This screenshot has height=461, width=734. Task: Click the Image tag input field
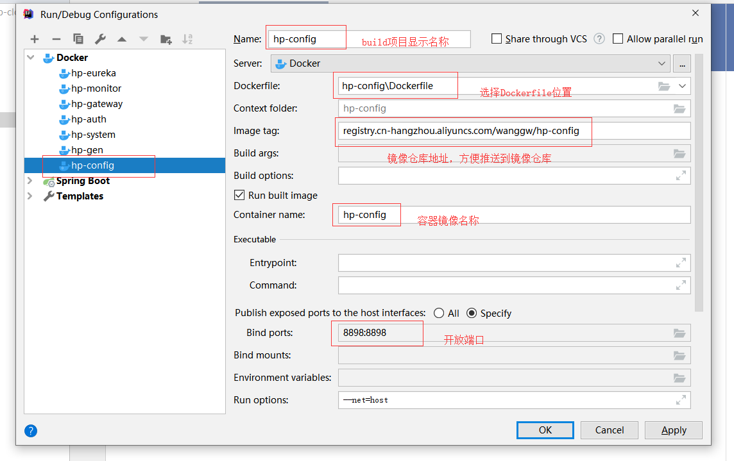pyautogui.click(x=514, y=131)
